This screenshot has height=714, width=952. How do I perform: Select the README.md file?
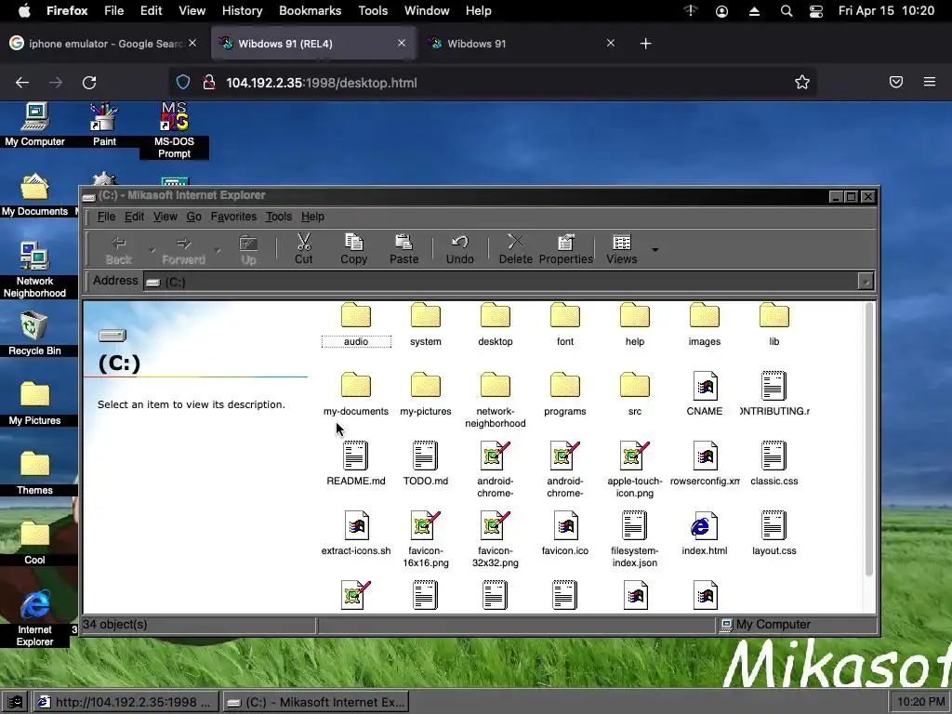point(356,465)
